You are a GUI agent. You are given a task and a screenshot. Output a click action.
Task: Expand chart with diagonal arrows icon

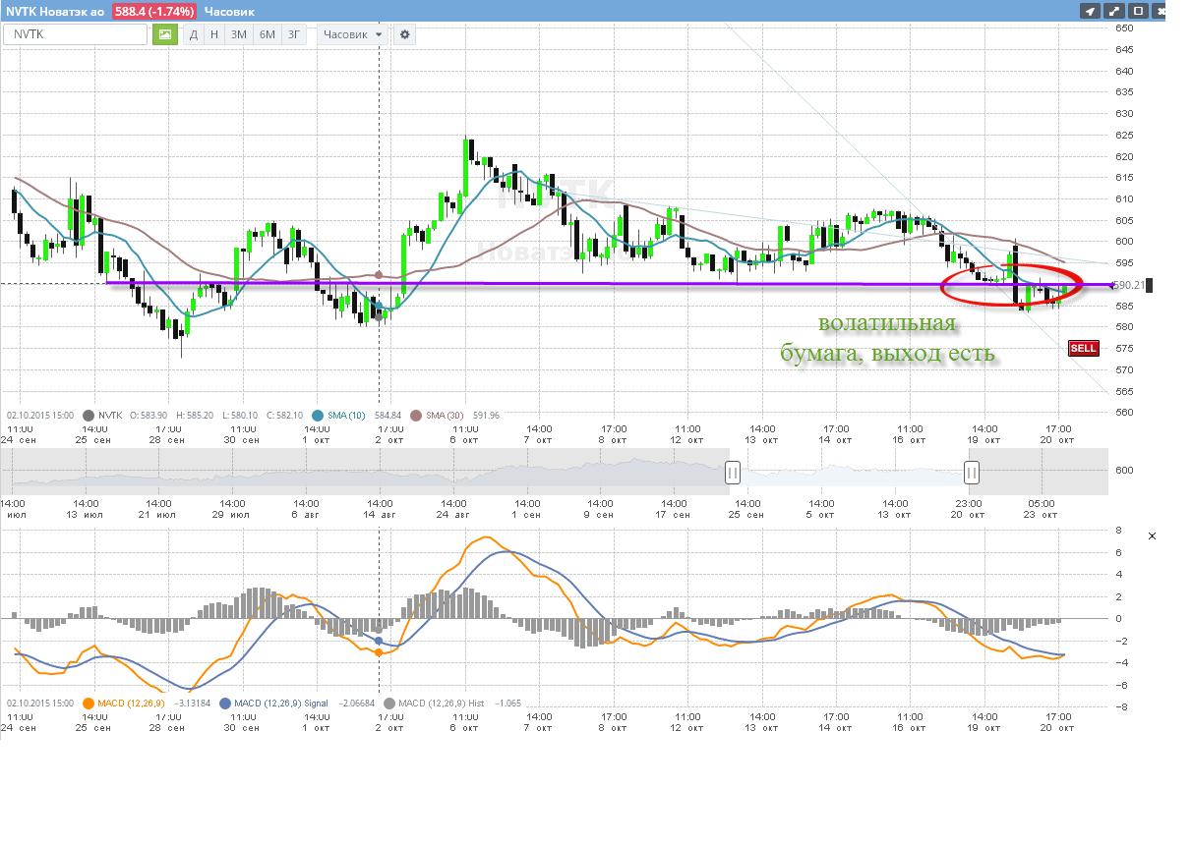pos(1114,11)
